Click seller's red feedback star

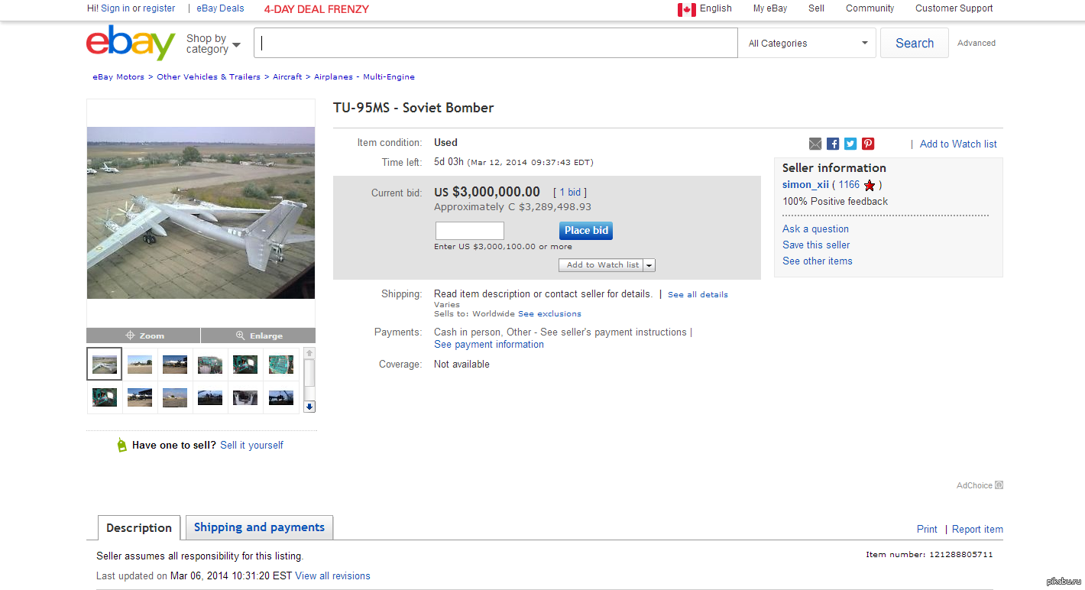(870, 185)
